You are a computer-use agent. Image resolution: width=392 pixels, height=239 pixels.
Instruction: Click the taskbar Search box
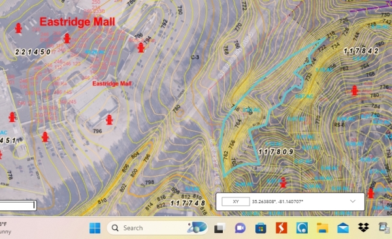click(x=157, y=228)
